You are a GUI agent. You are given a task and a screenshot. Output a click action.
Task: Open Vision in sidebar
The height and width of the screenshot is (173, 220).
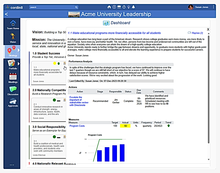pyautogui.click(x=13, y=38)
